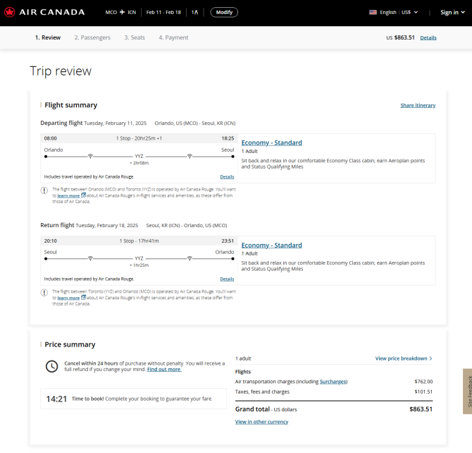Select the 1. Review step
472x453 pixels.
(x=48, y=37)
